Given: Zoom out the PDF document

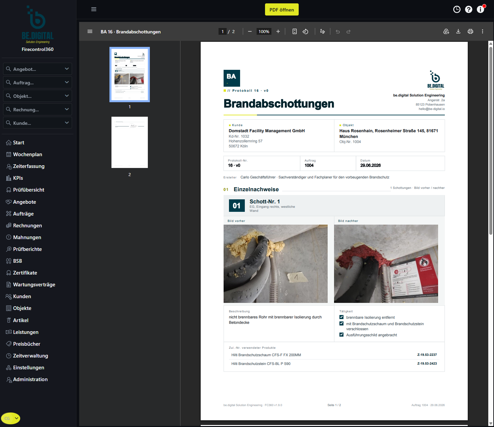Looking at the screenshot, I should tap(250, 31).
